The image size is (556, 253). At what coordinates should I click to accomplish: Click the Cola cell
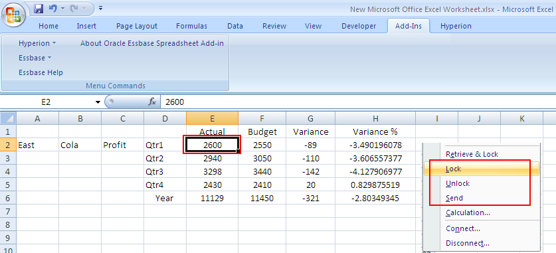pyautogui.click(x=80, y=145)
